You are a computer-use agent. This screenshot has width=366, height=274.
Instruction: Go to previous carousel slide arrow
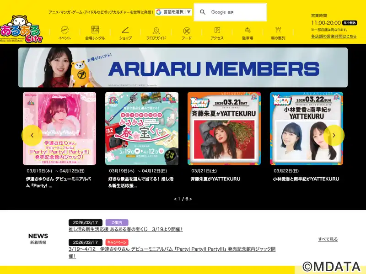coord(32,135)
